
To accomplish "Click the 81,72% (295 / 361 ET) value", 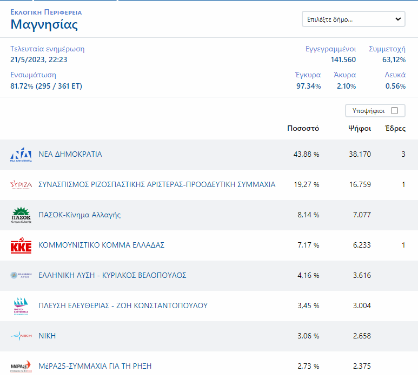I will coord(46,86).
